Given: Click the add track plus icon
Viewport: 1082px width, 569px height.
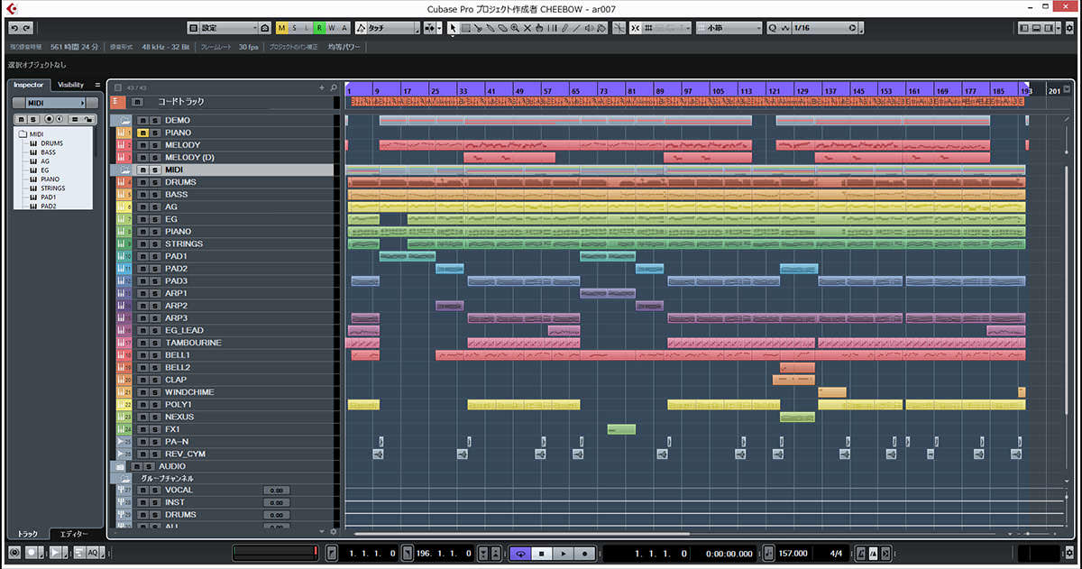Looking at the screenshot, I should pyautogui.click(x=322, y=87).
